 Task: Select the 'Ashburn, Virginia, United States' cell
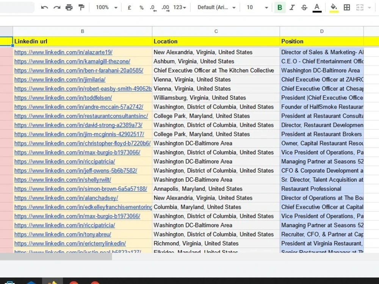[216, 61]
